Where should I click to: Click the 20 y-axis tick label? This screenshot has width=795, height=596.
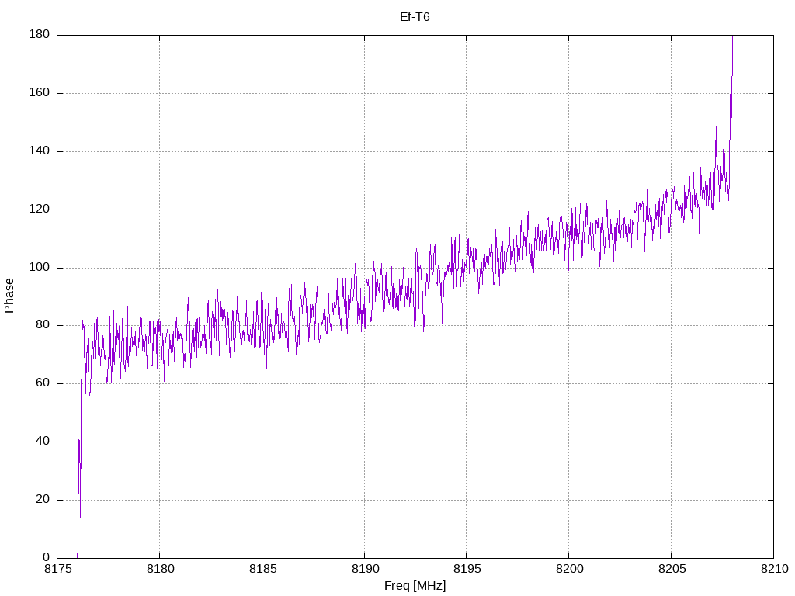click(43, 500)
